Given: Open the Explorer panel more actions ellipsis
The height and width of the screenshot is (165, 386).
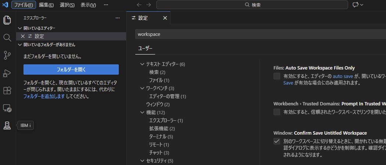Looking at the screenshot, I should coord(118,18).
